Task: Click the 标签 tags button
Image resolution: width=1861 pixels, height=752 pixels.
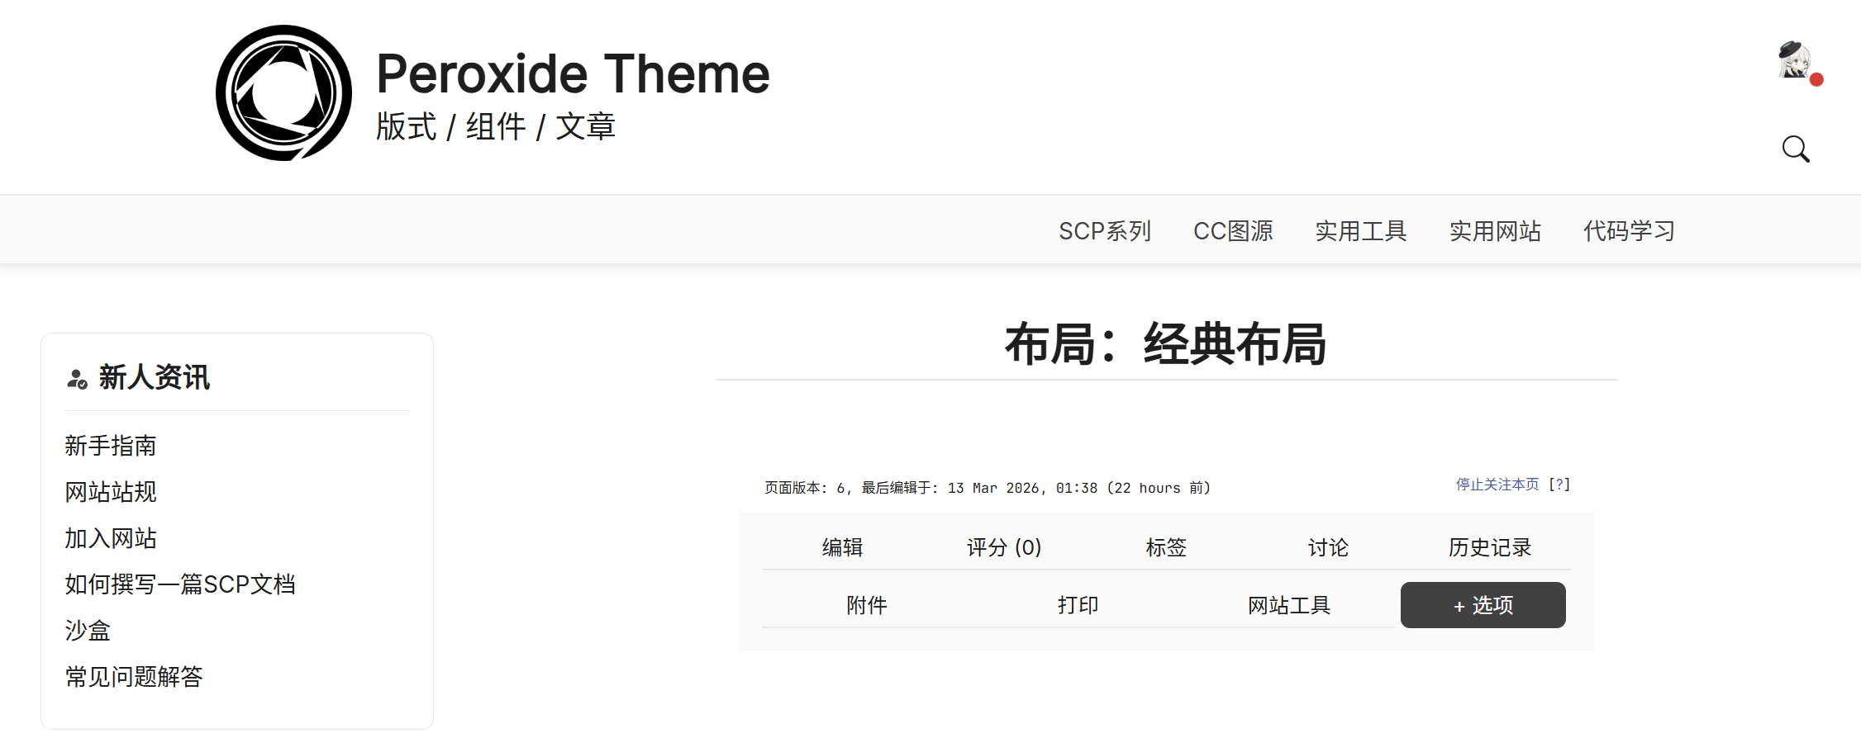Action: pyautogui.click(x=1166, y=547)
